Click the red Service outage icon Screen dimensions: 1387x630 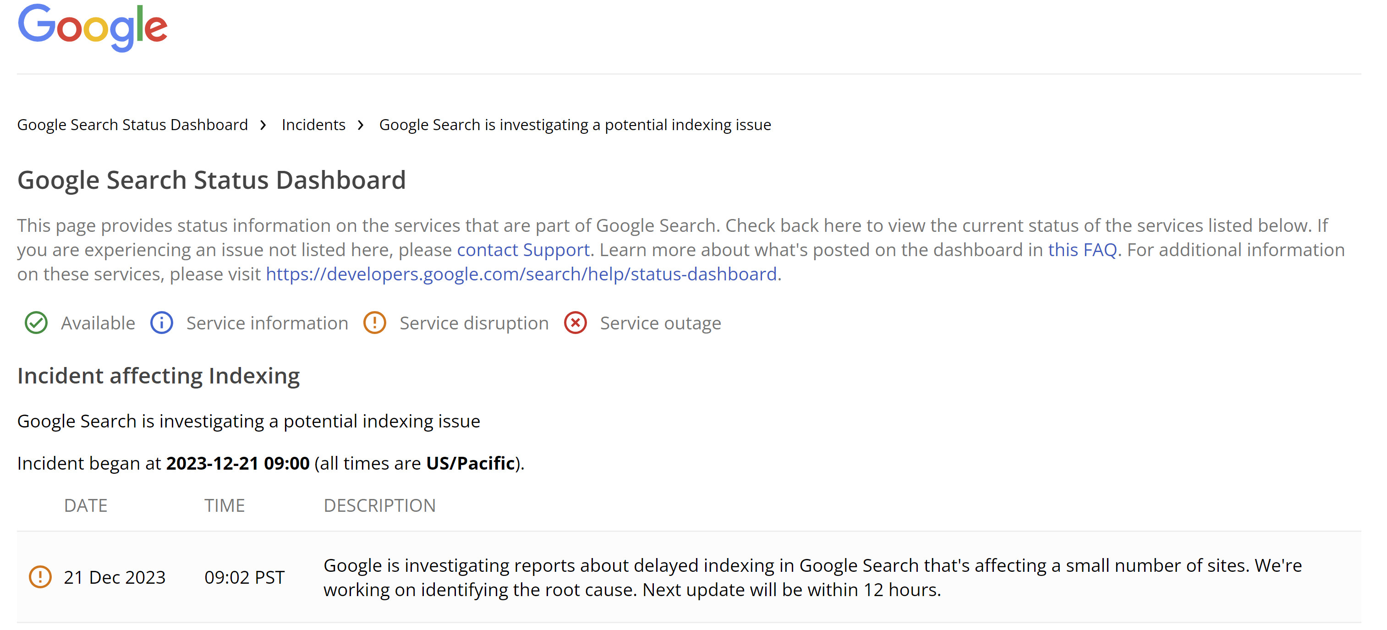575,323
